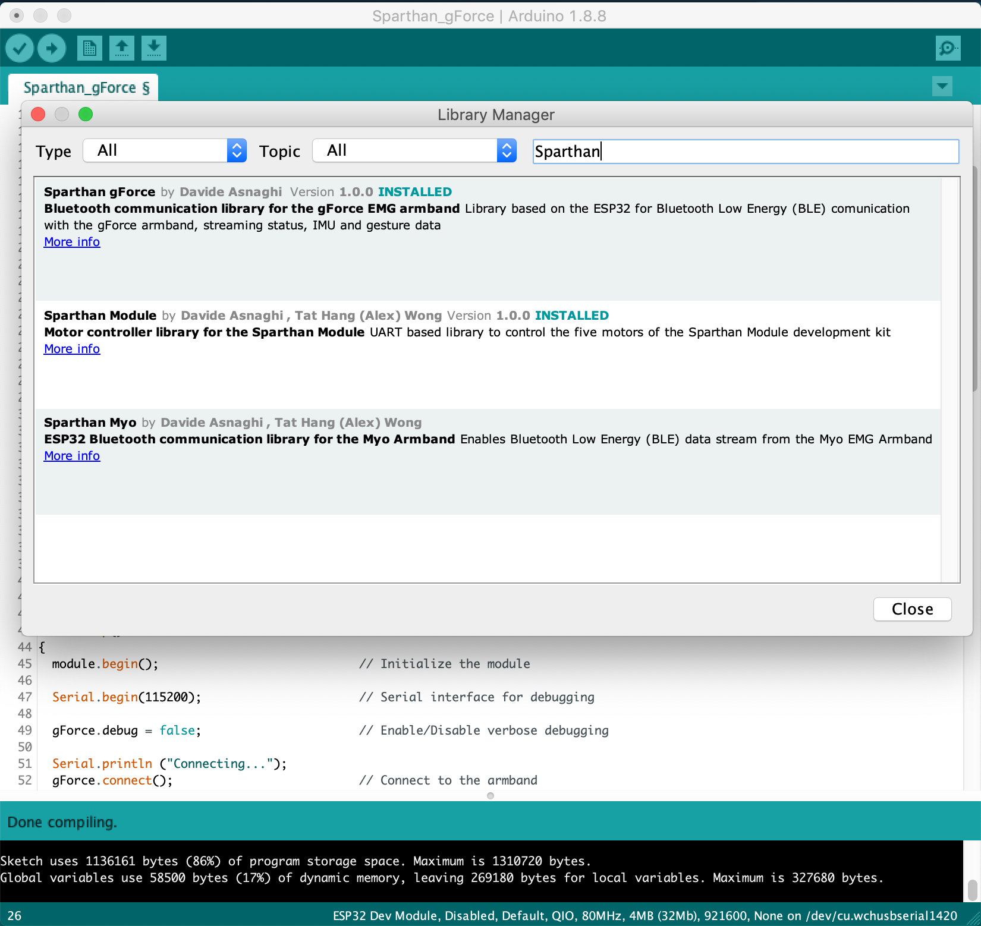981x926 pixels.
Task: Close the Library Manager with Close button
Action: coord(912,609)
